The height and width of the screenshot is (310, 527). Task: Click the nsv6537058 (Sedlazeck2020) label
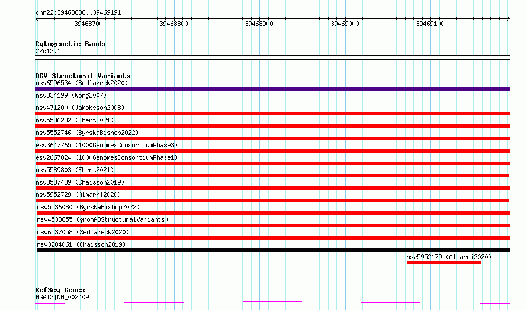coord(83,232)
